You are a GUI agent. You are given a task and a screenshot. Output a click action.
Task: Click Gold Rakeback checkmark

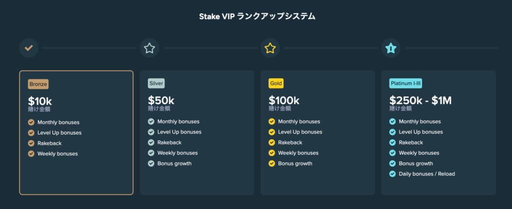pyautogui.click(x=271, y=142)
